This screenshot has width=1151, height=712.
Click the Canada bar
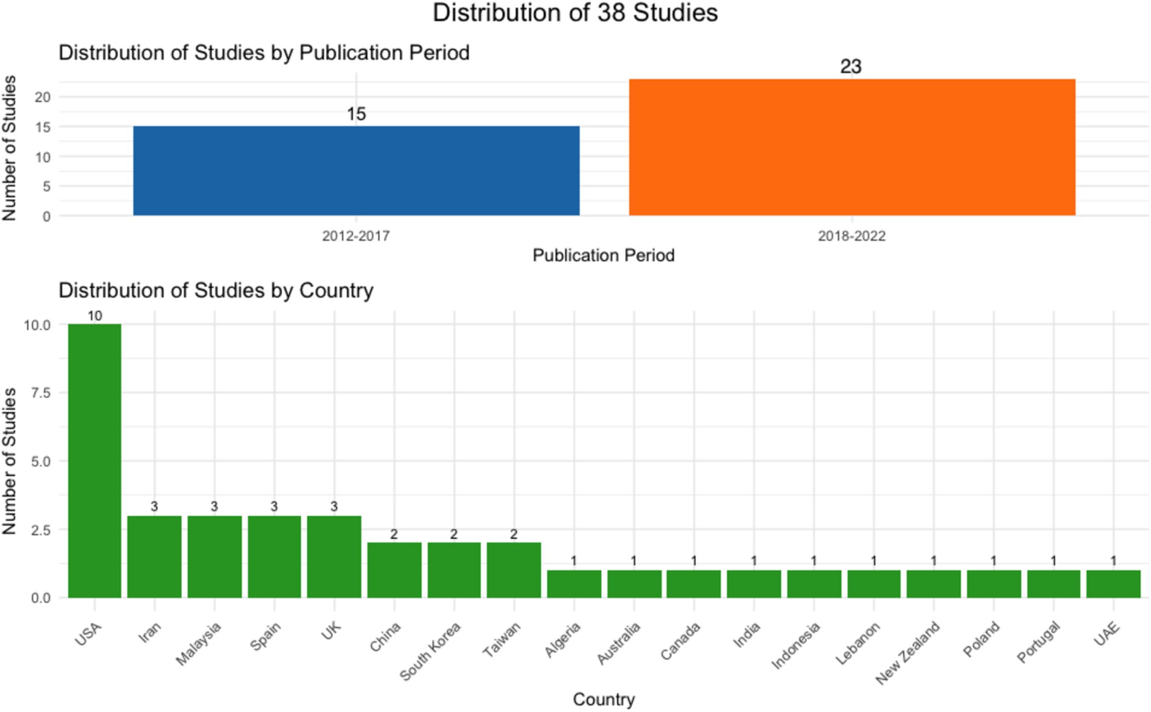[693, 584]
